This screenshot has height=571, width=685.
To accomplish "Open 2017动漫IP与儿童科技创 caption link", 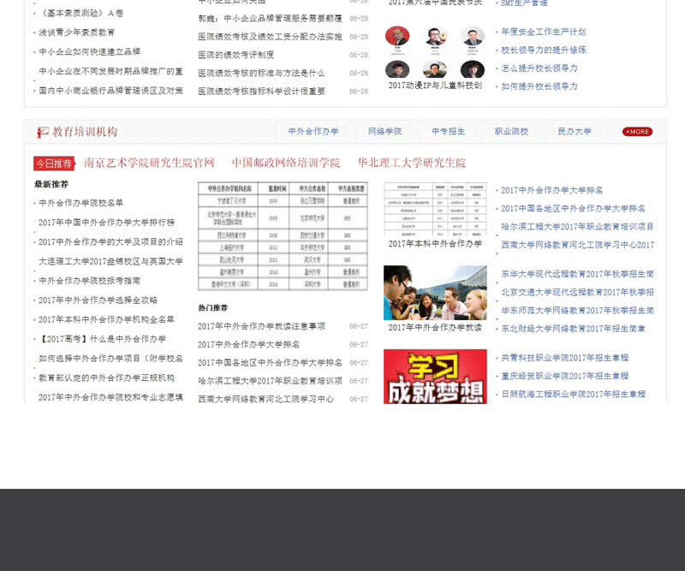I will click(435, 86).
